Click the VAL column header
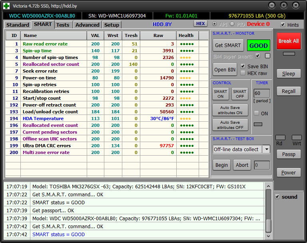Screen dimensions: 307x243 pyautogui.click(x=96, y=36)
